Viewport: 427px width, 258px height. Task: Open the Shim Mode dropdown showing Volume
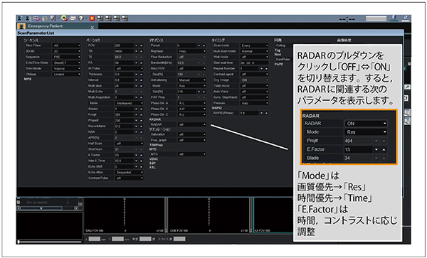coord(66,68)
